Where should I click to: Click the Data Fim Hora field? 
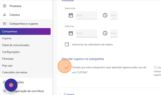click(114, 33)
